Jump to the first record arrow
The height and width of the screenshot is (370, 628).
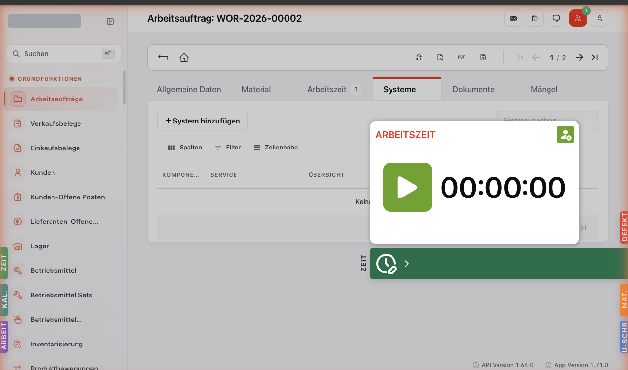(521, 57)
